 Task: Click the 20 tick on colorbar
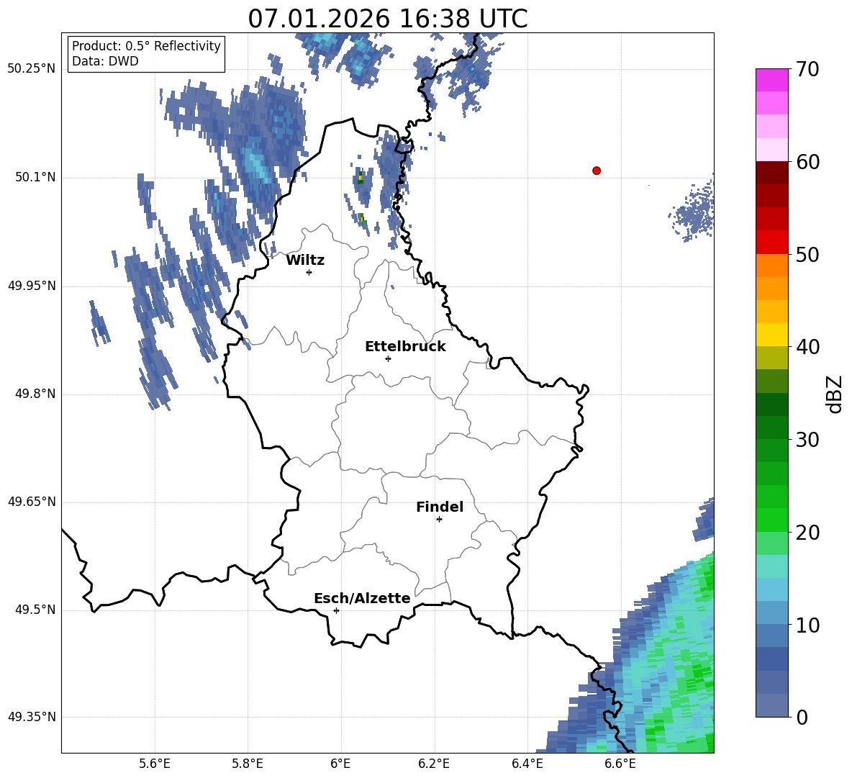pyautogui.click(x=807, y=533)
